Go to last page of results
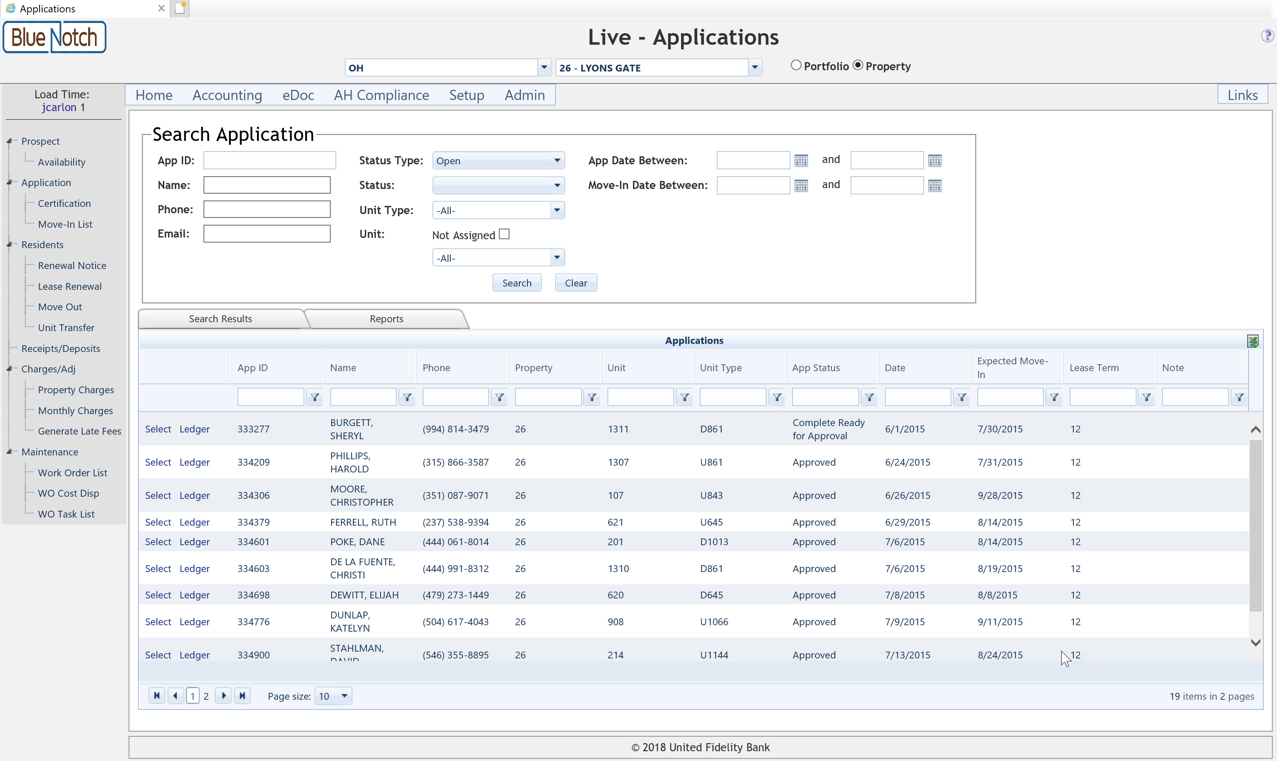Image resolution: width=1277 pixels, height=761 pixels. (x=243, y=696)
